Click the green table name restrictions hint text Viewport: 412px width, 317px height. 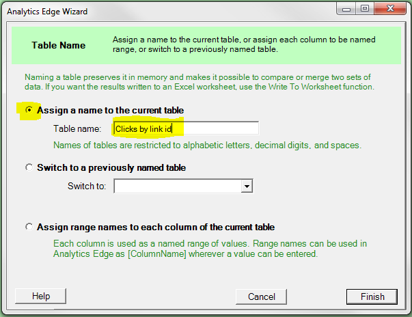pyautogui.click(x=206, y=145)
